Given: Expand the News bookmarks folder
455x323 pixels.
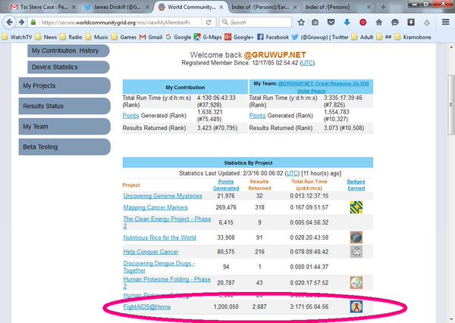Looking at the screenshot, I should click(x=46, y=37).
